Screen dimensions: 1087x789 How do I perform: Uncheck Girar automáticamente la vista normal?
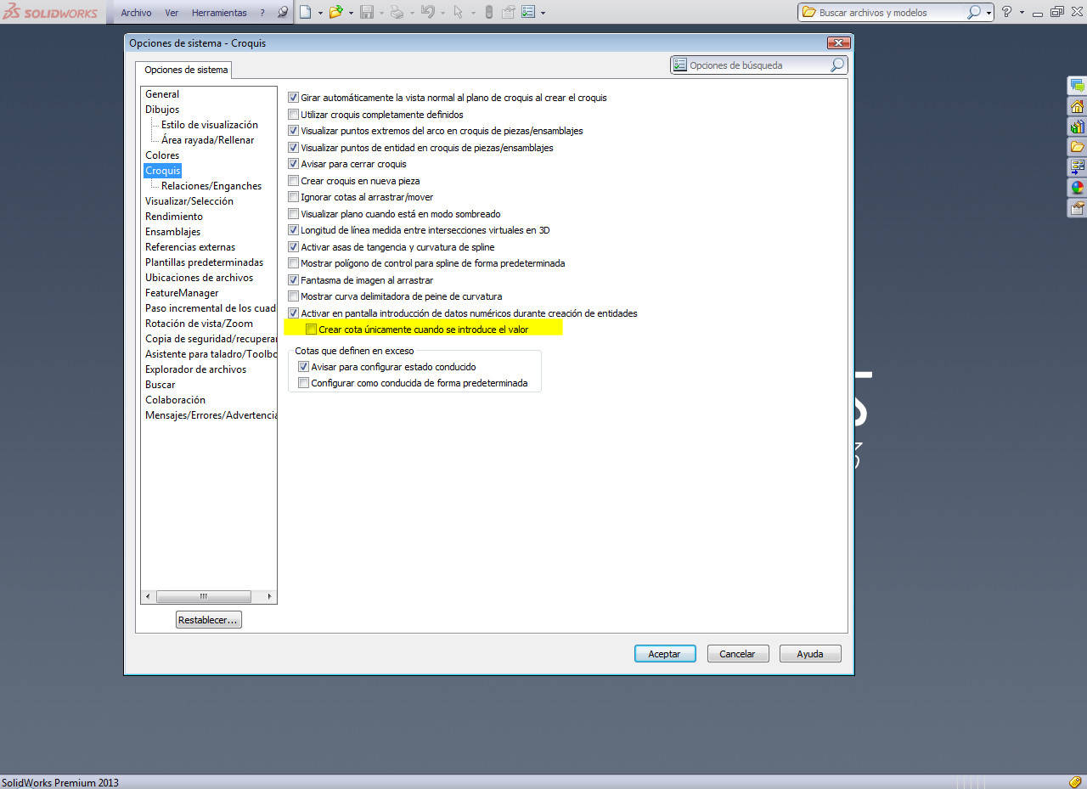tap(294, 98)
